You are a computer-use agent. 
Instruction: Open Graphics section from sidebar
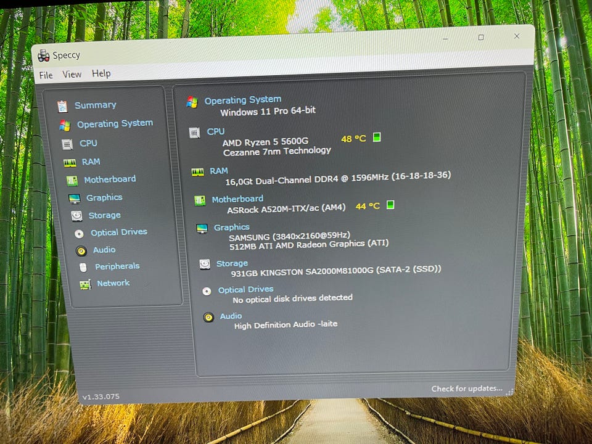pyautogui.click(x=104, y=197)
